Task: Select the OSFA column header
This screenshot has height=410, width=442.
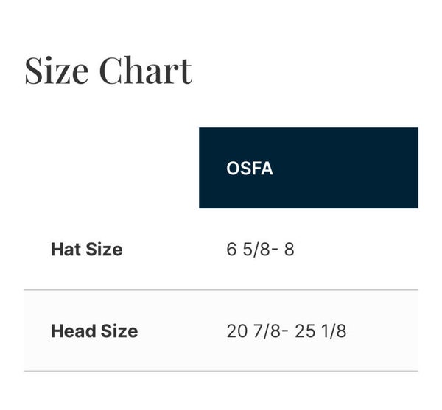Action: pyautogui.click(x=250, y=168)
